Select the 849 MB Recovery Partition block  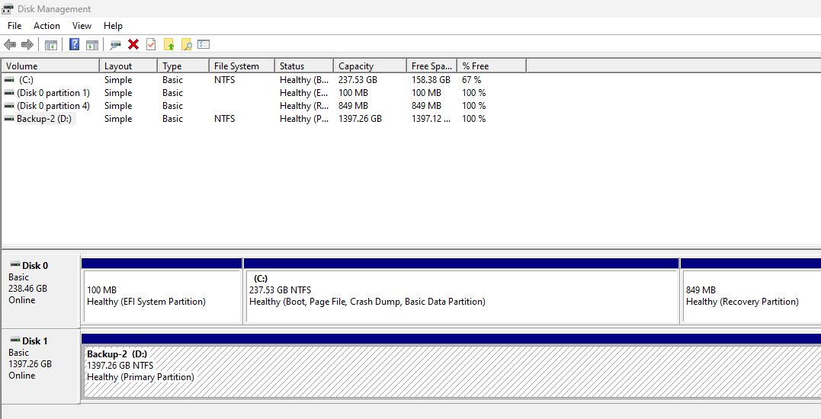(752, 296)
